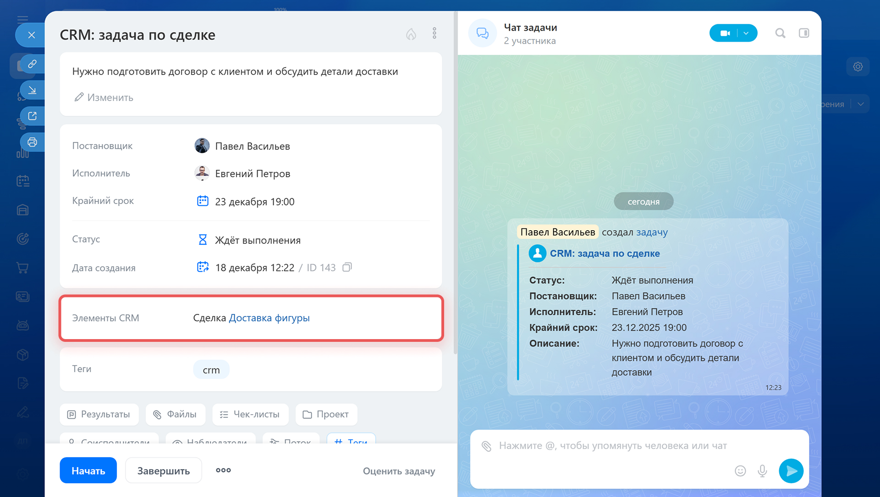Open the deadline date picker 23 декабря
The width and height of the screenshot is (880, 497).
254,201
